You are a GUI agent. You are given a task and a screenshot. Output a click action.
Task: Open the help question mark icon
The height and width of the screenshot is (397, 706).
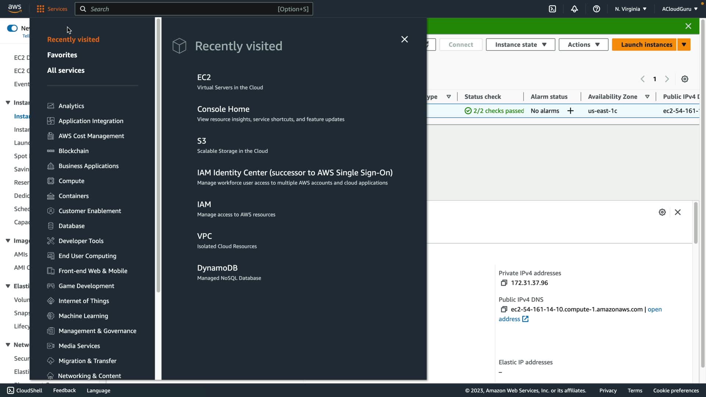[596, 9]
